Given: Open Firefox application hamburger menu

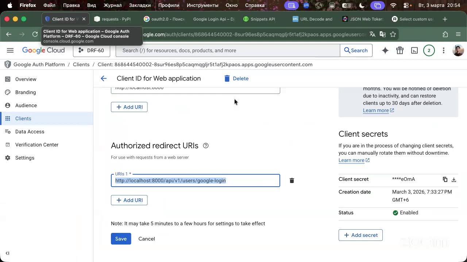Looking at the screenshot, I should pyautogui.click(x=458, y=34).
